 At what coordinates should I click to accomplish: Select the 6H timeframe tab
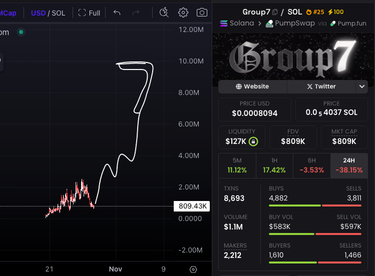click(x=311, y=165)
